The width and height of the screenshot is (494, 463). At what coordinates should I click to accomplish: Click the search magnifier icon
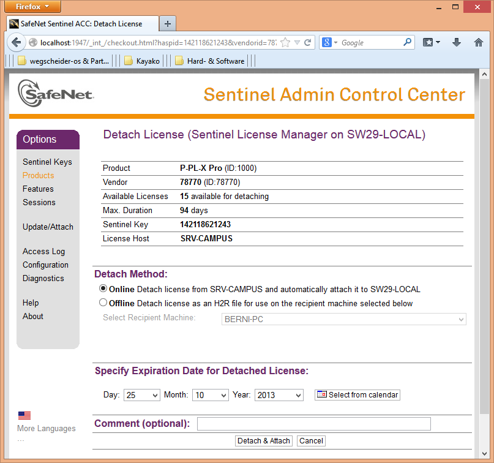[x=407, y=42]
